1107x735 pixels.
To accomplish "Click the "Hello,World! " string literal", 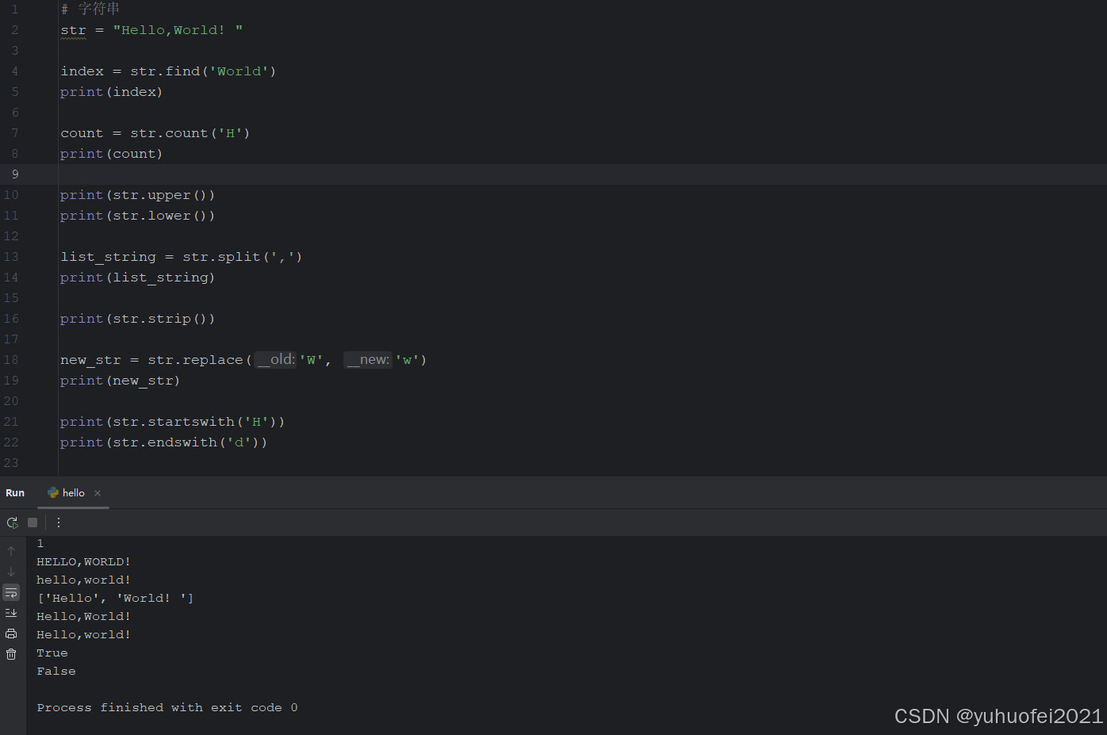I will point(178,30).
